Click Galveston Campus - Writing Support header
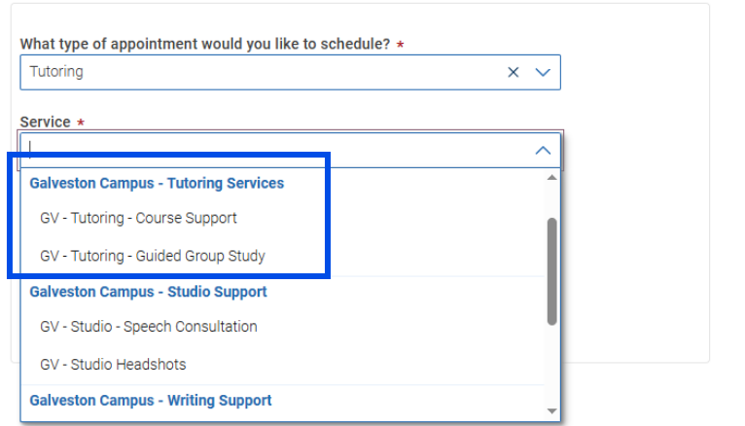Viewport: 745px width, 426px height. 151,400
